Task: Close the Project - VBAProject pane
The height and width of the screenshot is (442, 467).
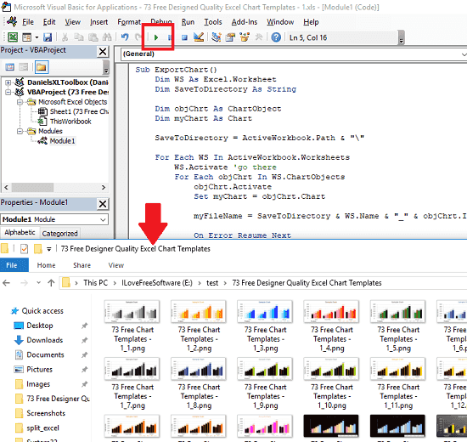Action: tap(103, 52)
